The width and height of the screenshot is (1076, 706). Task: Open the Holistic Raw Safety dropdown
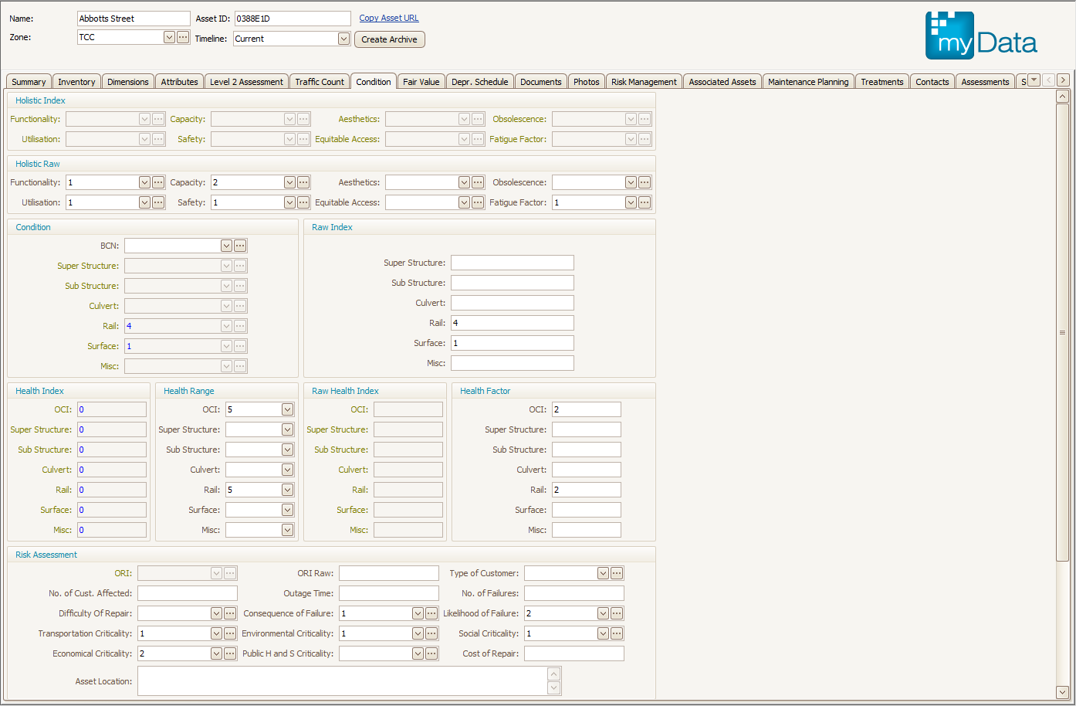[289, 202]
